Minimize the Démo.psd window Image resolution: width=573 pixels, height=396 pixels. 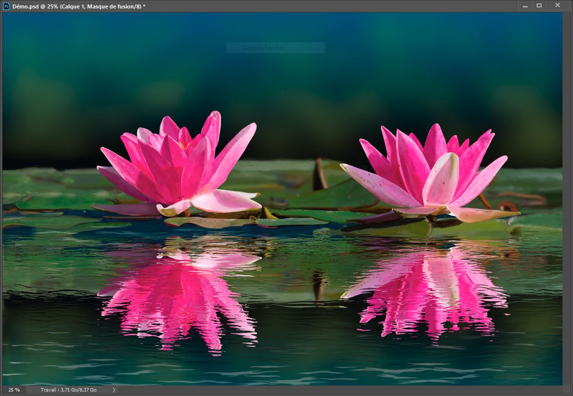point(525,5)
